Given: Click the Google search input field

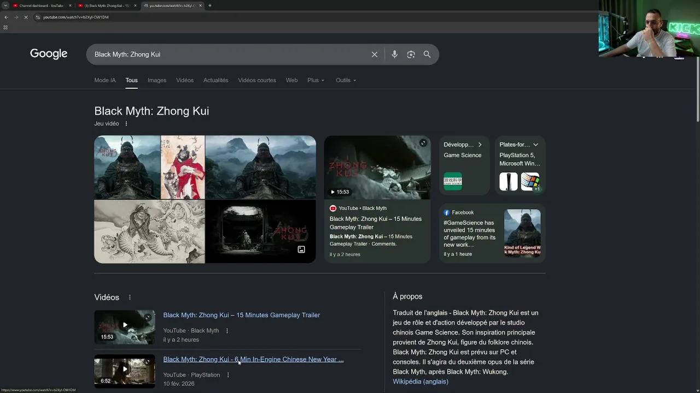Looking at the screenshot, I should pyautogui.click(x=230, y=55).
